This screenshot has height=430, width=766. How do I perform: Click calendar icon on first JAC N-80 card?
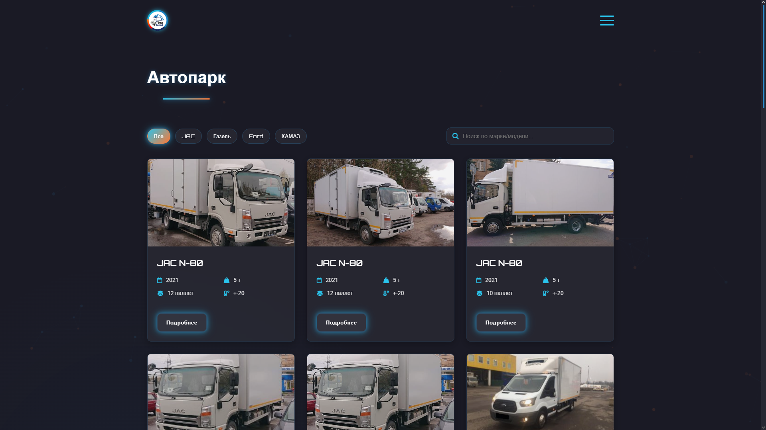click(160, 280)
